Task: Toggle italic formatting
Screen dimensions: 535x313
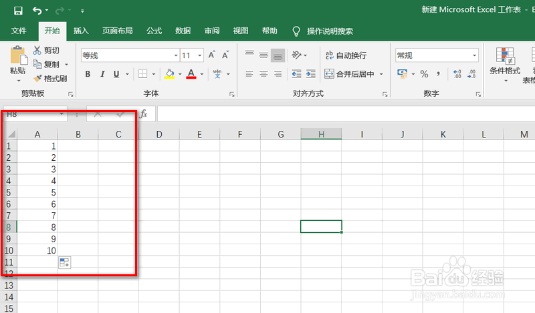Action: tap(102, 74)
